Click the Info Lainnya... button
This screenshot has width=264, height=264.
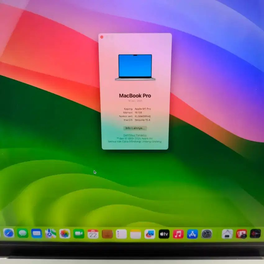tap(135, 128)
